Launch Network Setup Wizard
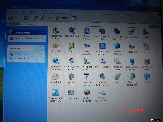Screen dimensions: 163x122 click(x=71, y=64)
